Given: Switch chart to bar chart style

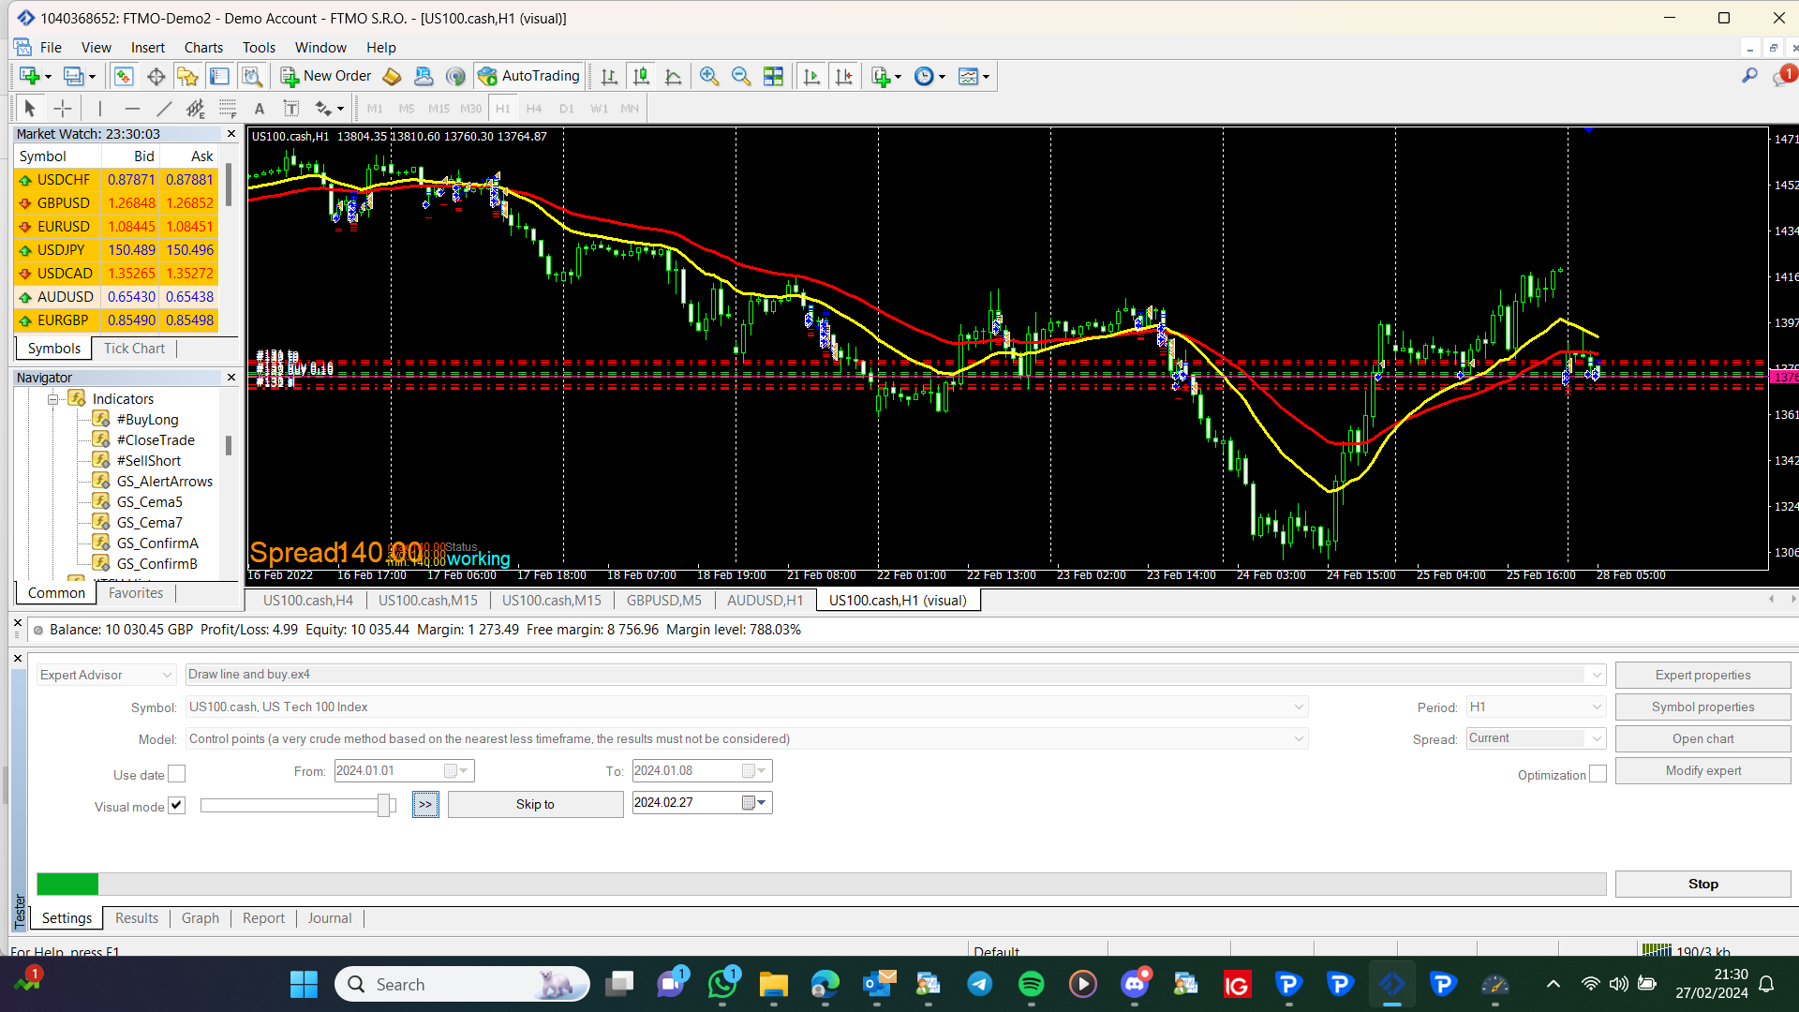Looking at the screenshot, I should point(609,76).
